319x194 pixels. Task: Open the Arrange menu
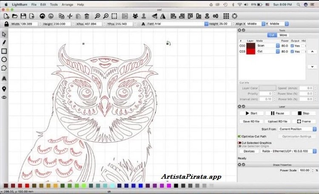pyautogui.click(x=67, y=4)
